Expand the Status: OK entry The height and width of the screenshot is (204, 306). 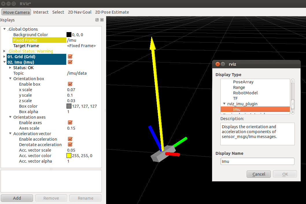pos(10,68)
